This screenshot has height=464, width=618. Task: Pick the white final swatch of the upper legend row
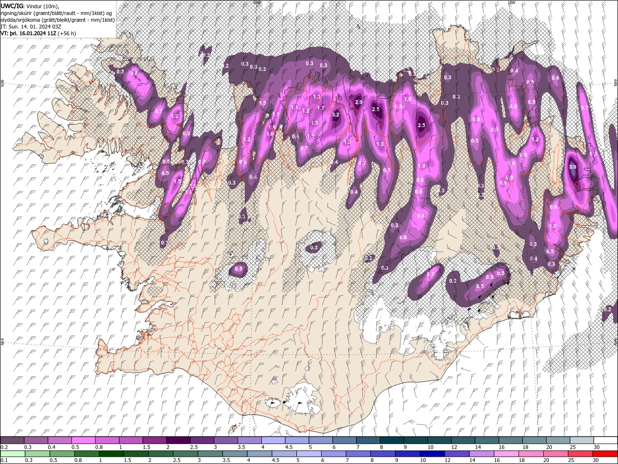click(606, 440)
